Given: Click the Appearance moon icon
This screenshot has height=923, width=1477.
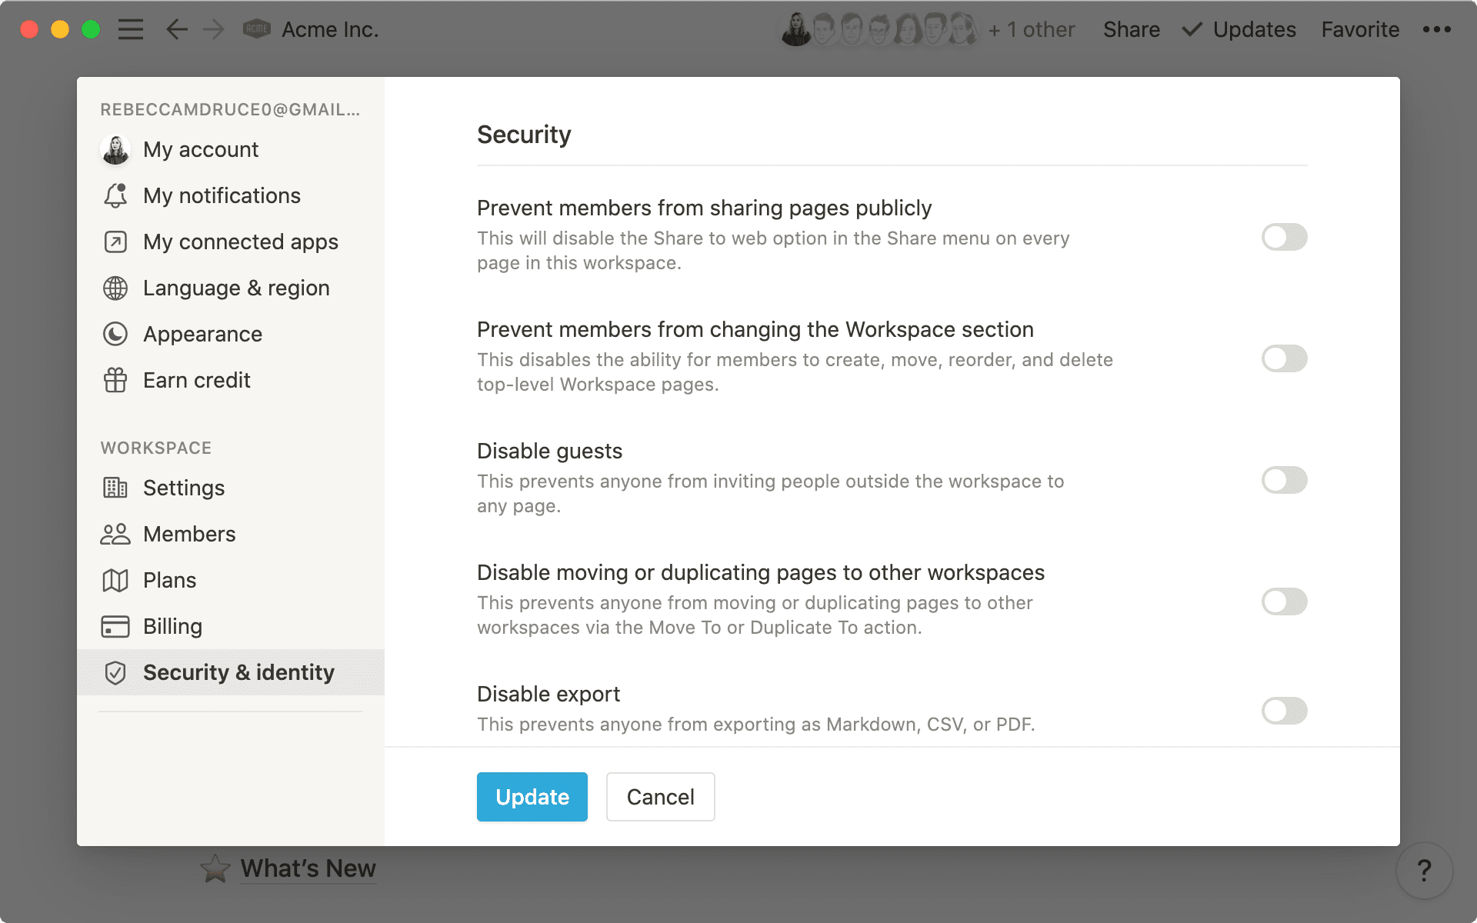Looking at the screenshot, I should click(x=114, y=334).
